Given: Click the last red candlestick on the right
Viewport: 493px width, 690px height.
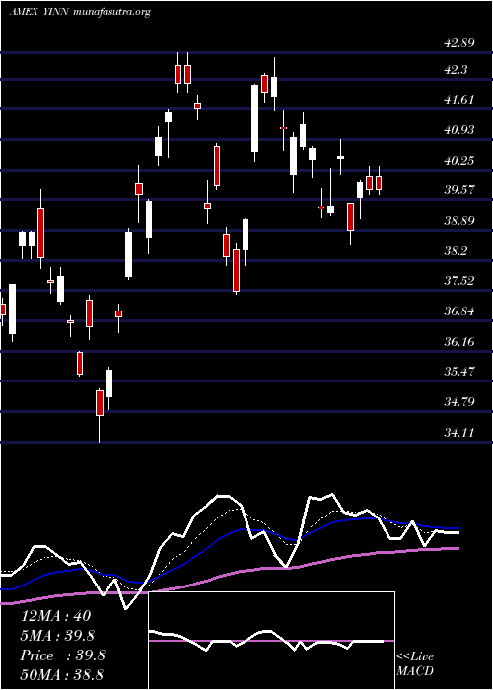Looking at the screenshot, I should (x=379, y=183).
